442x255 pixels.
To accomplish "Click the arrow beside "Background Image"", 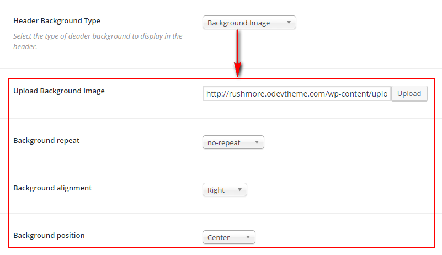I will 289,23.
